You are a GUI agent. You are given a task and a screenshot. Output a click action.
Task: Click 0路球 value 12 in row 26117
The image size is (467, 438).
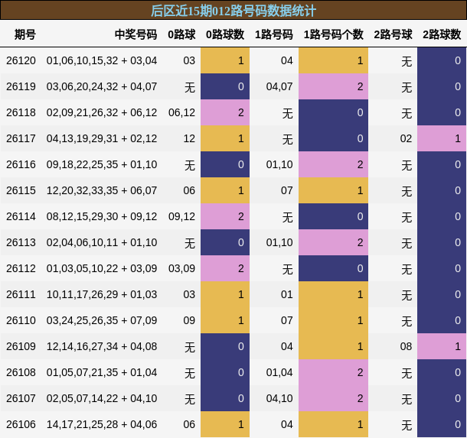pos(189,138)
